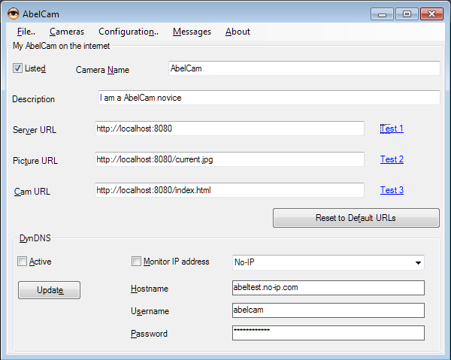Viewport: 451px width, 360px height.
Task: Open the File menu
Action: coord(26,32)
